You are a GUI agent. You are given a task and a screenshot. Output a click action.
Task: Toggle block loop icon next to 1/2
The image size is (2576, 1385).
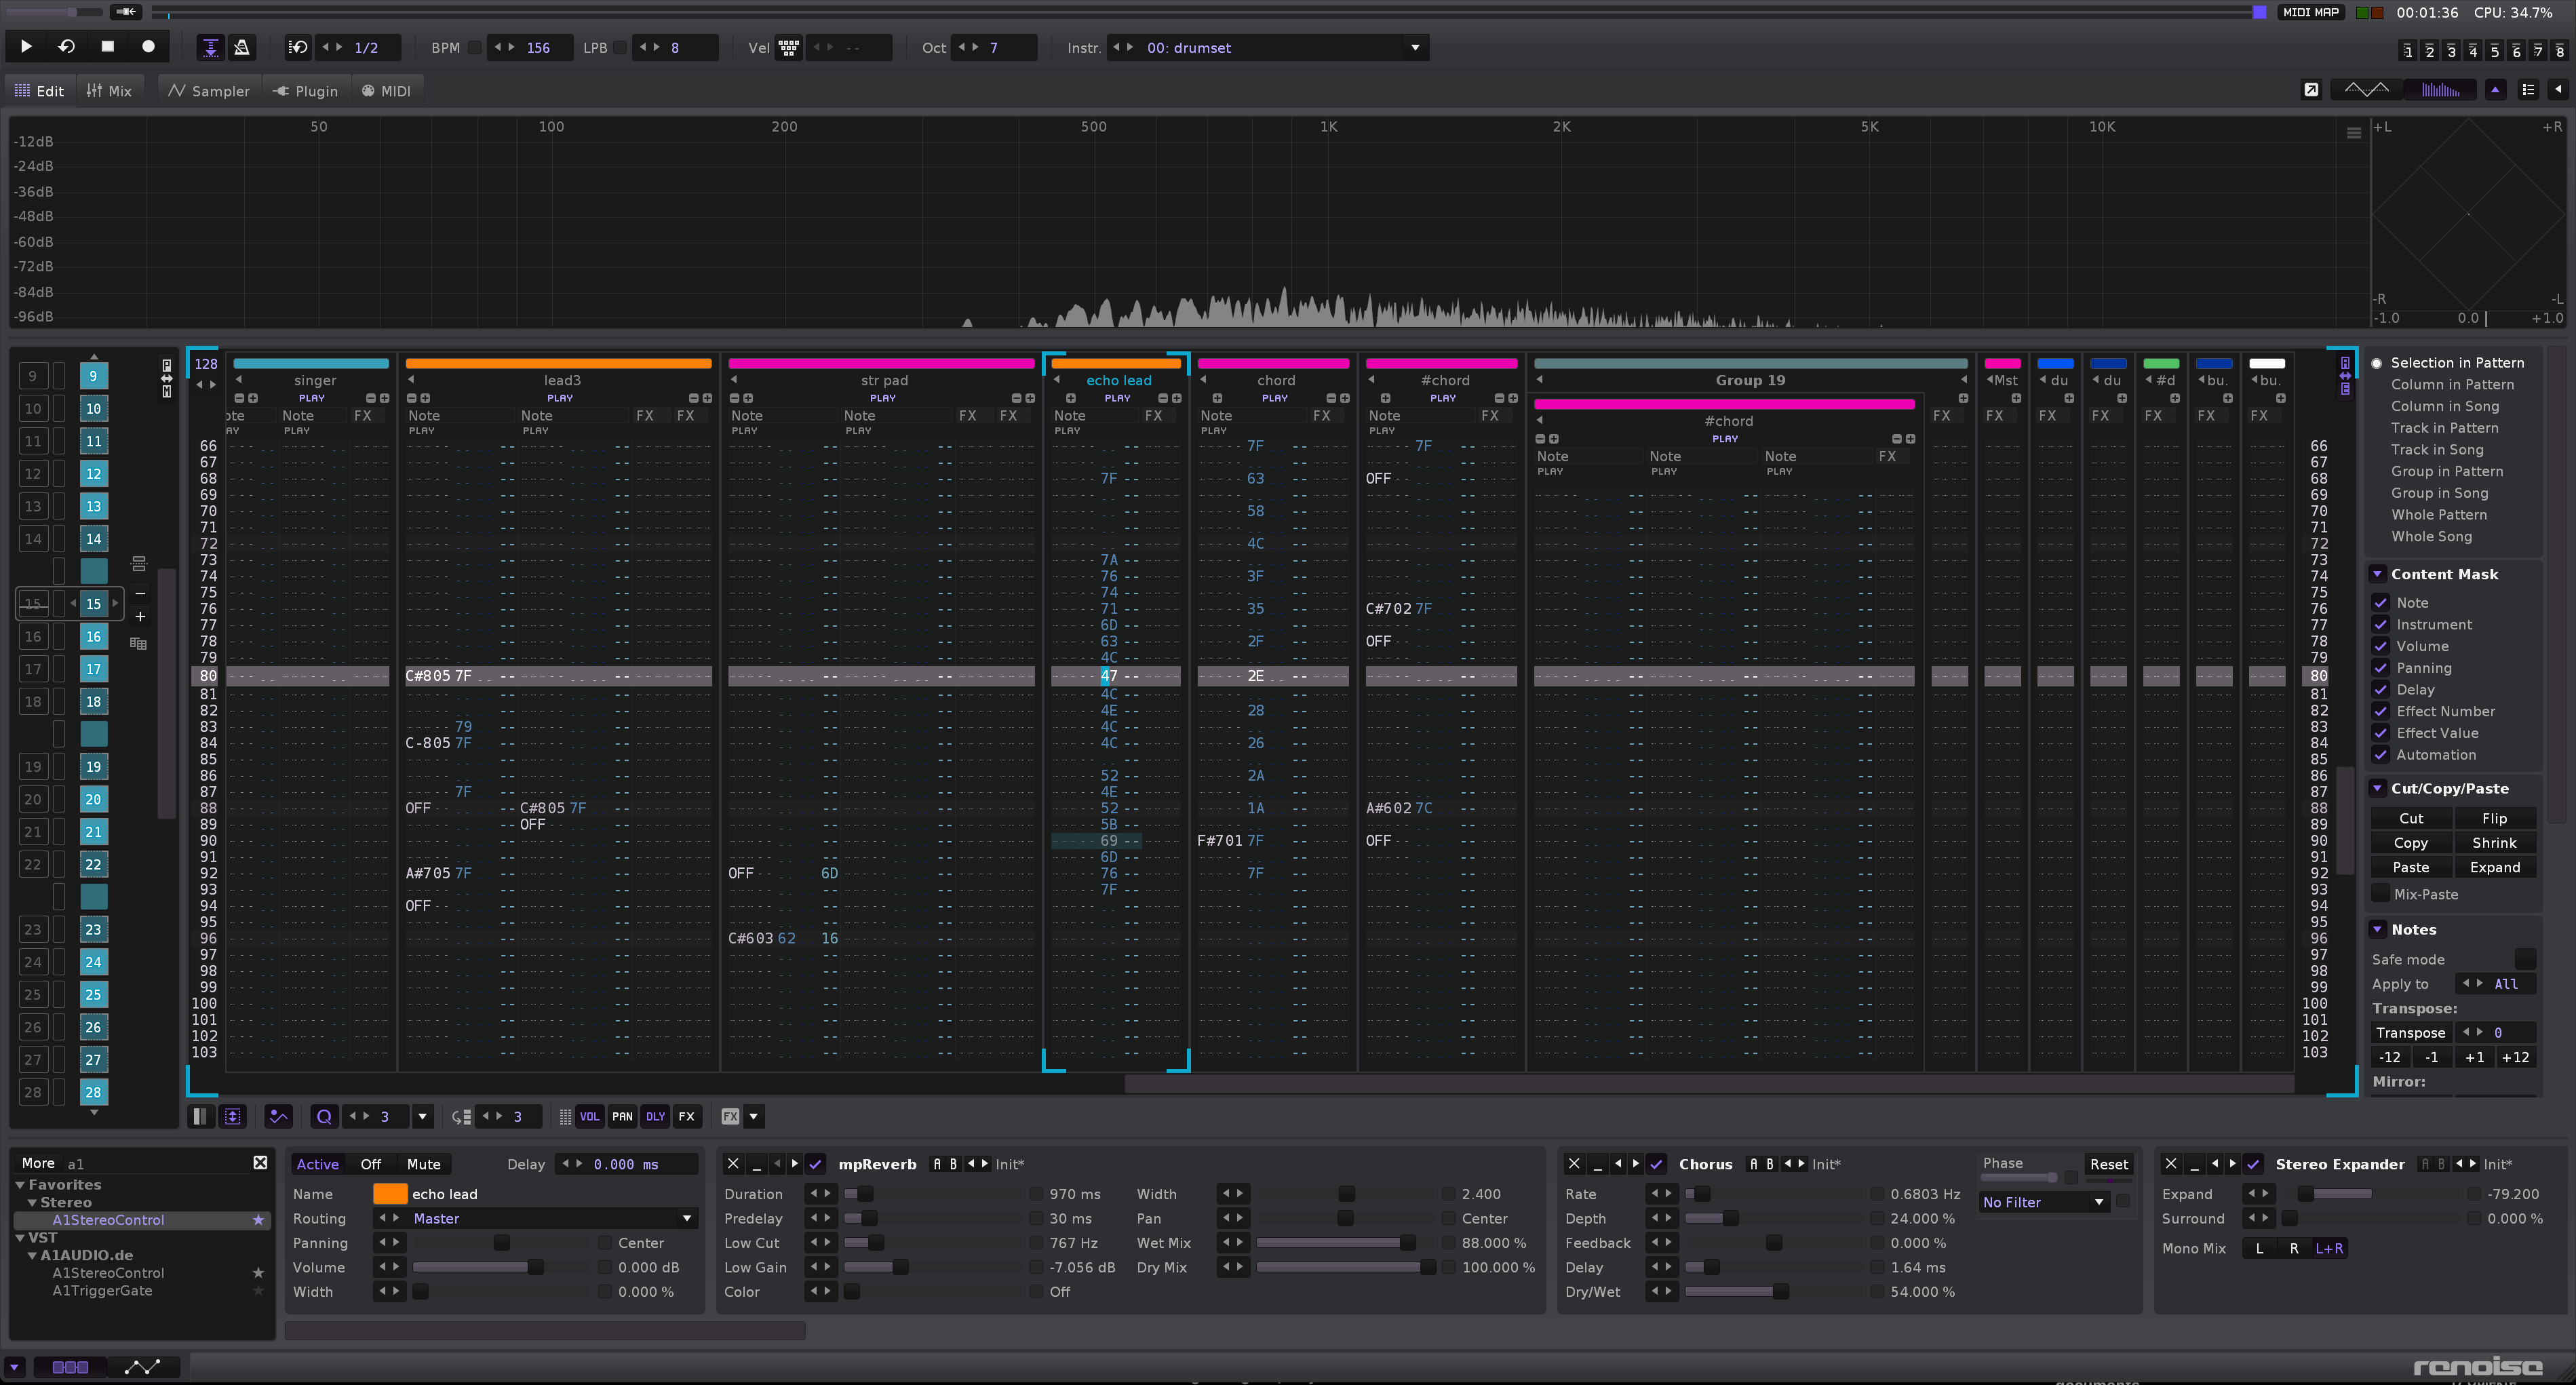[x=298, y=47]
